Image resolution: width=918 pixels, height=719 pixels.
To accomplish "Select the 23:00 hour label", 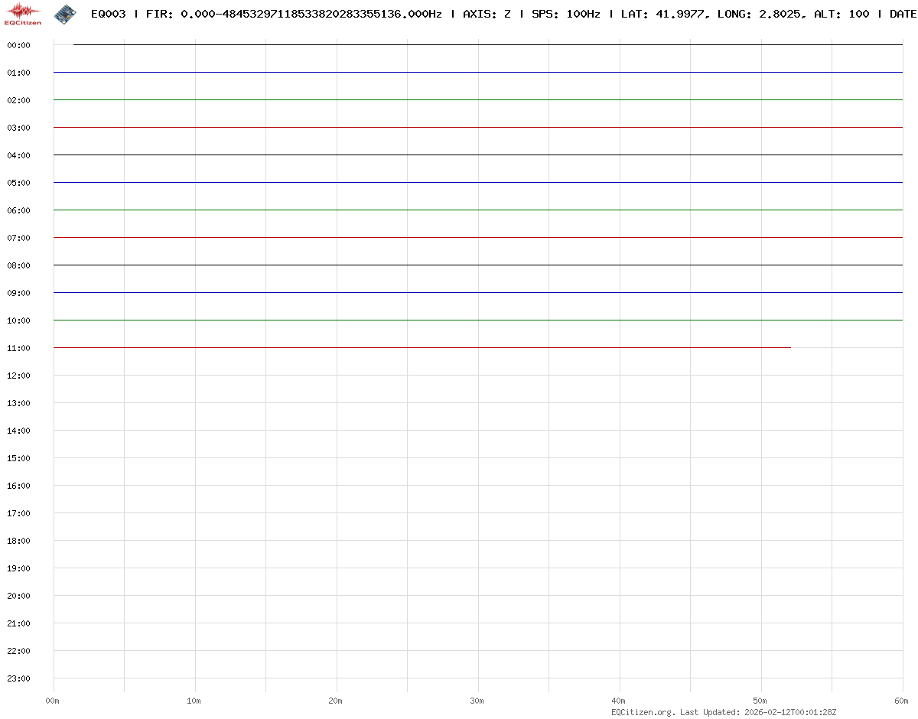I will pyautogui.click(x=18, y=678).
